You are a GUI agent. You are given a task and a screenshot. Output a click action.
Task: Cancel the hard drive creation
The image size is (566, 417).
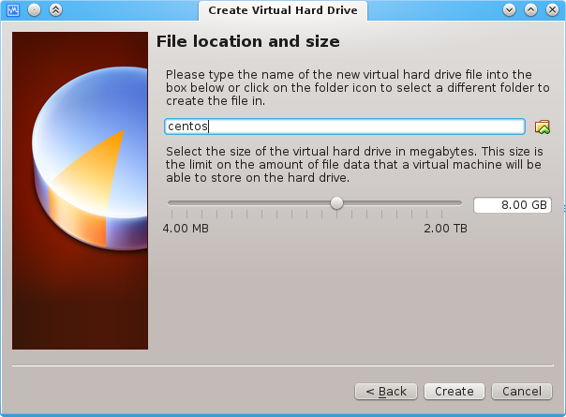[x=522, y=392]
